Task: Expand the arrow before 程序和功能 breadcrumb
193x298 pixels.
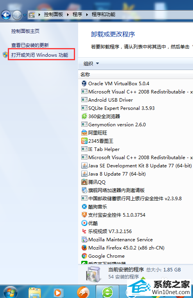Action: (87, 14)
